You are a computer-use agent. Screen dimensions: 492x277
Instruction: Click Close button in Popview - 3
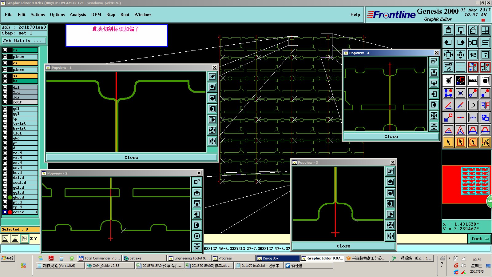[x=343, y=246]
